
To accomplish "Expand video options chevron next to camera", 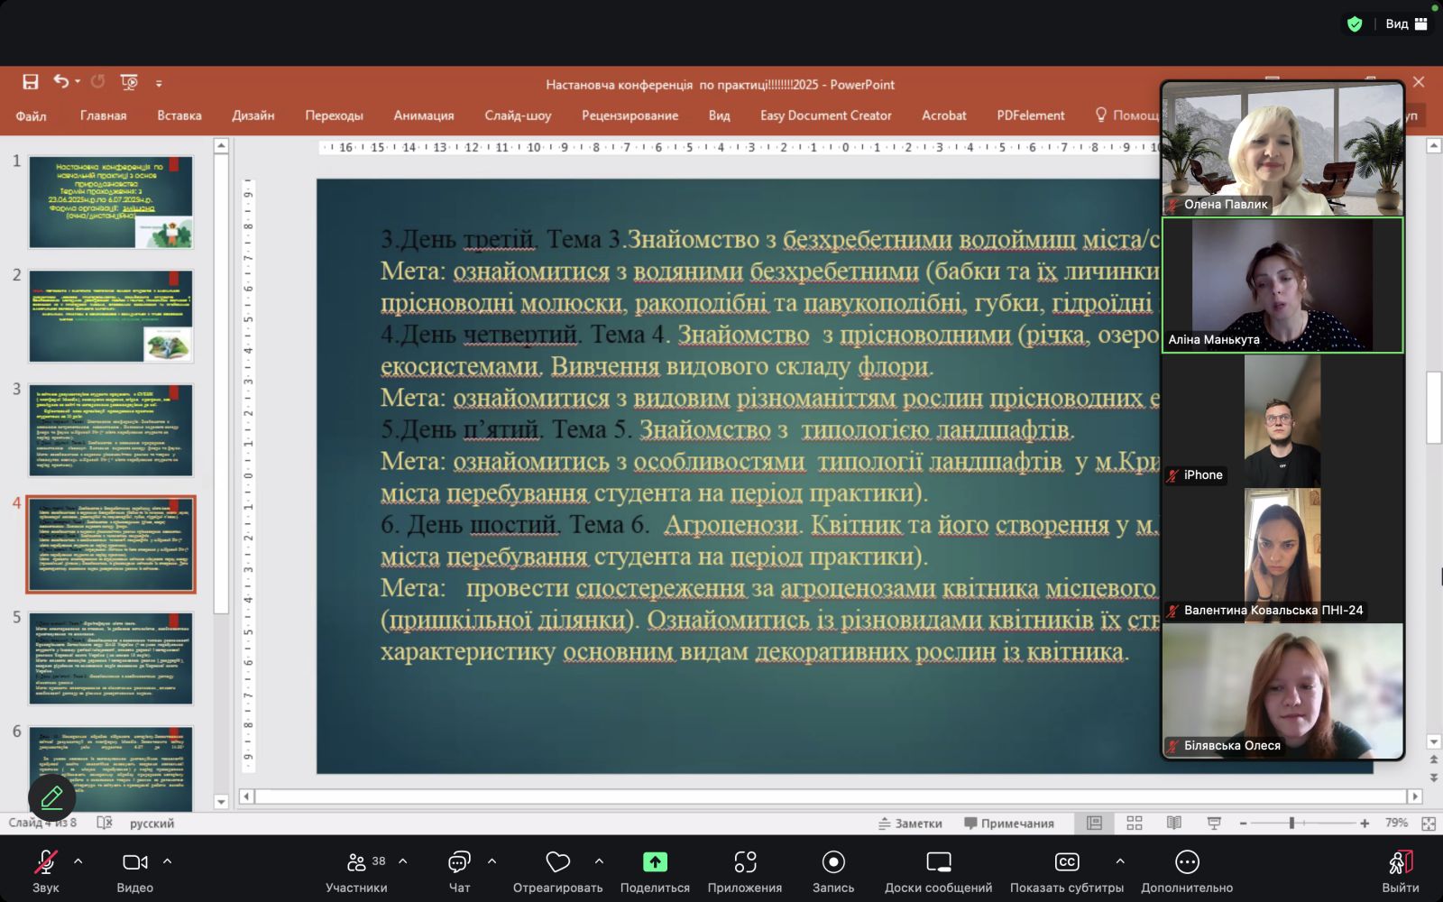I will click(x=167, y=861).
